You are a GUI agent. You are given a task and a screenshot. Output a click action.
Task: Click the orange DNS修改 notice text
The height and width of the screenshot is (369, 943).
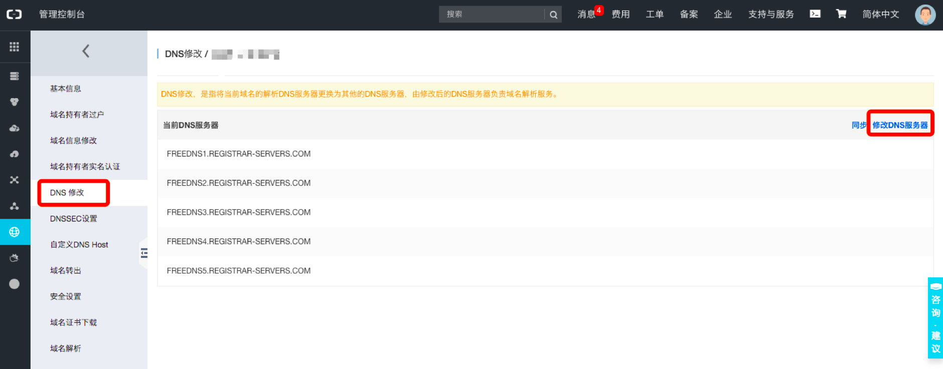click(x=360, y=94)
